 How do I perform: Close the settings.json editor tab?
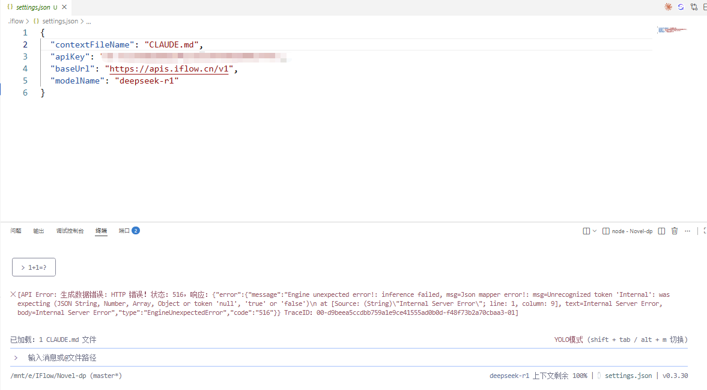[x=64, y=7]
